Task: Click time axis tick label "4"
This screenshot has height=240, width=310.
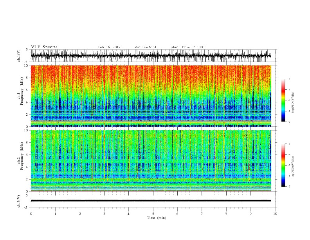Action: (128, 214)
